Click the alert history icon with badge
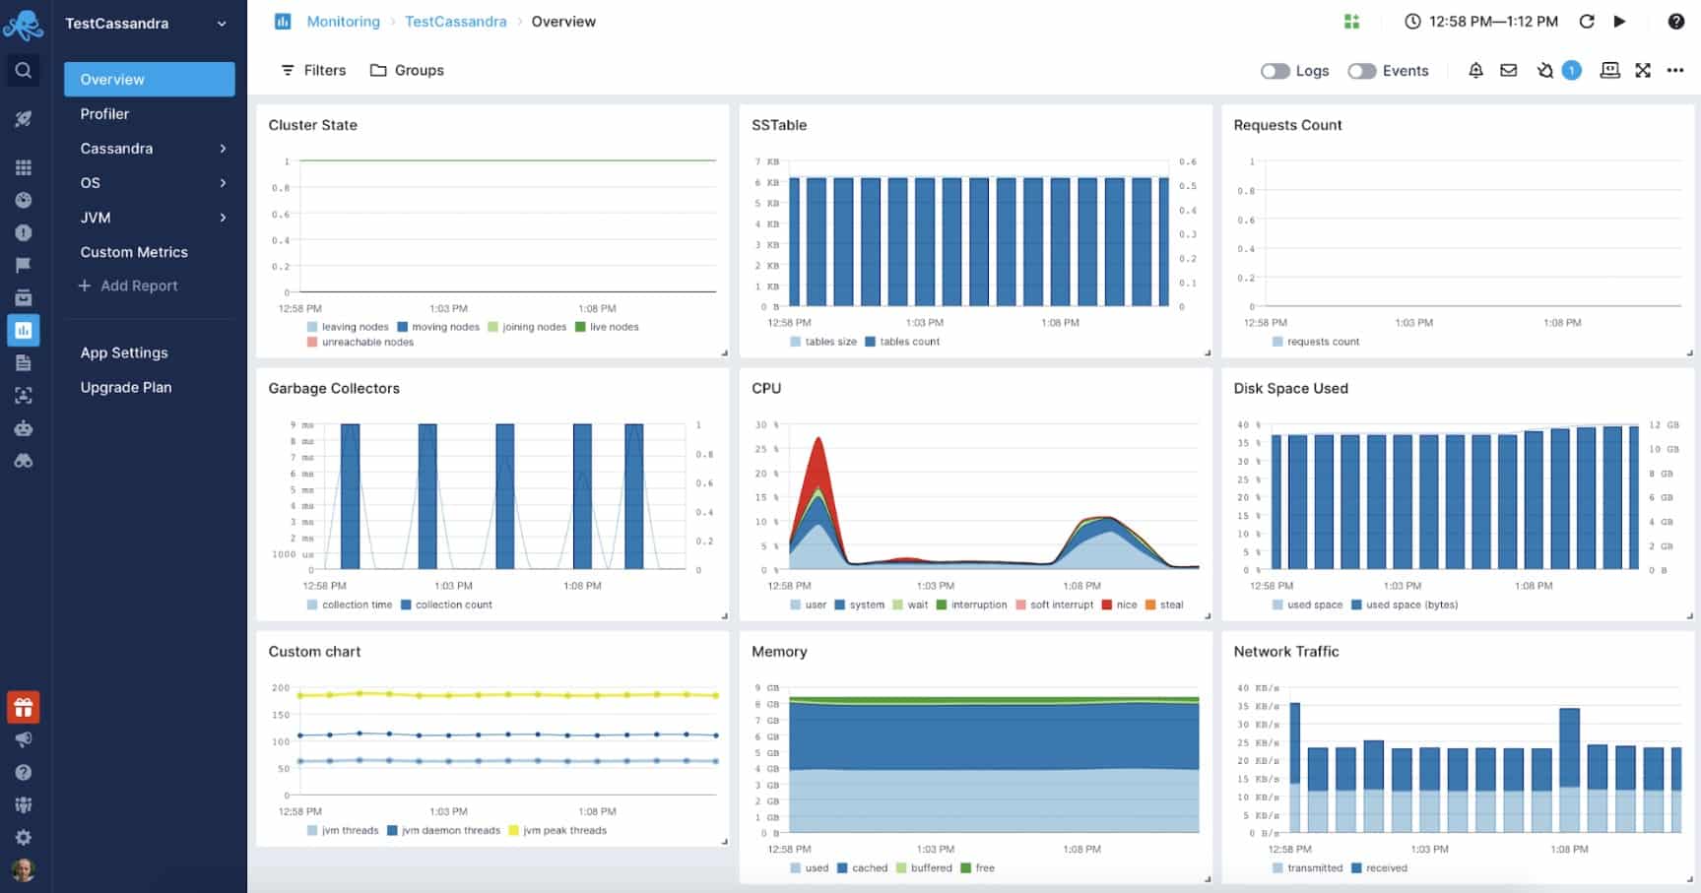The height and width of the screenshot is (893, 1701). [x=1548, y=70]
